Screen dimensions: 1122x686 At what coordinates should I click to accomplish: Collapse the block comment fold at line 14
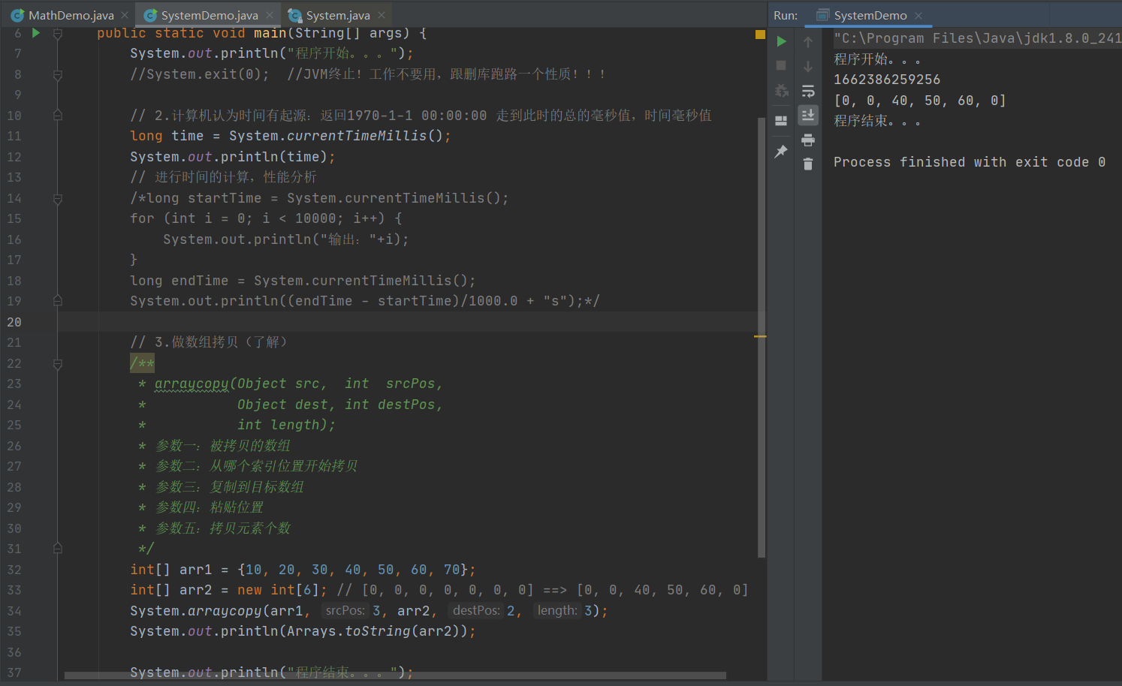(57, 199)
